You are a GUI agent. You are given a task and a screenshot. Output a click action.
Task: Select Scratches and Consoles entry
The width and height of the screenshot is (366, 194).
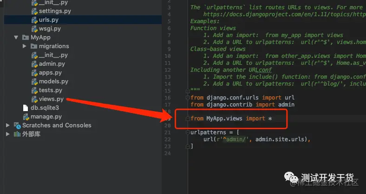57,125
